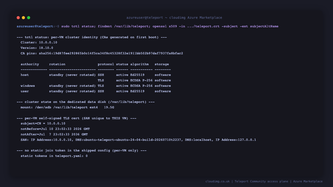The width and height of the screenshot is (333, 187).
Task: Click the 'authority' column header
Action: [x=30, y=64]
